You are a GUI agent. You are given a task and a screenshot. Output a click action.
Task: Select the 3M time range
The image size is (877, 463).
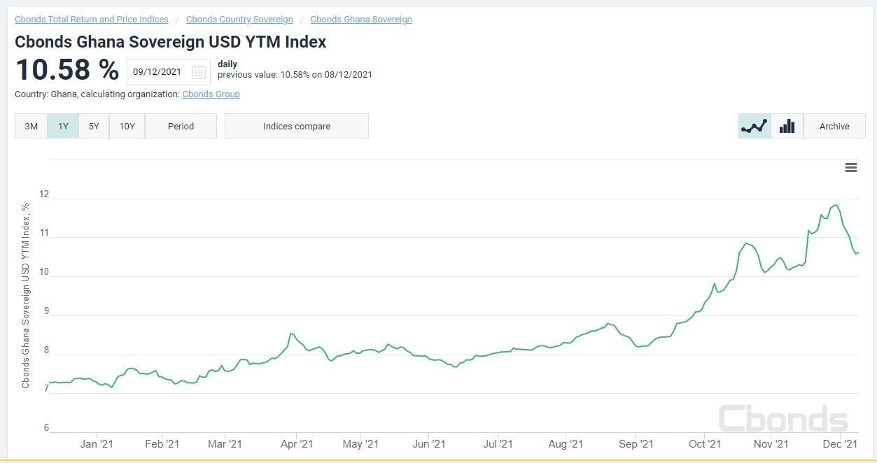click(x=31, y=127)
